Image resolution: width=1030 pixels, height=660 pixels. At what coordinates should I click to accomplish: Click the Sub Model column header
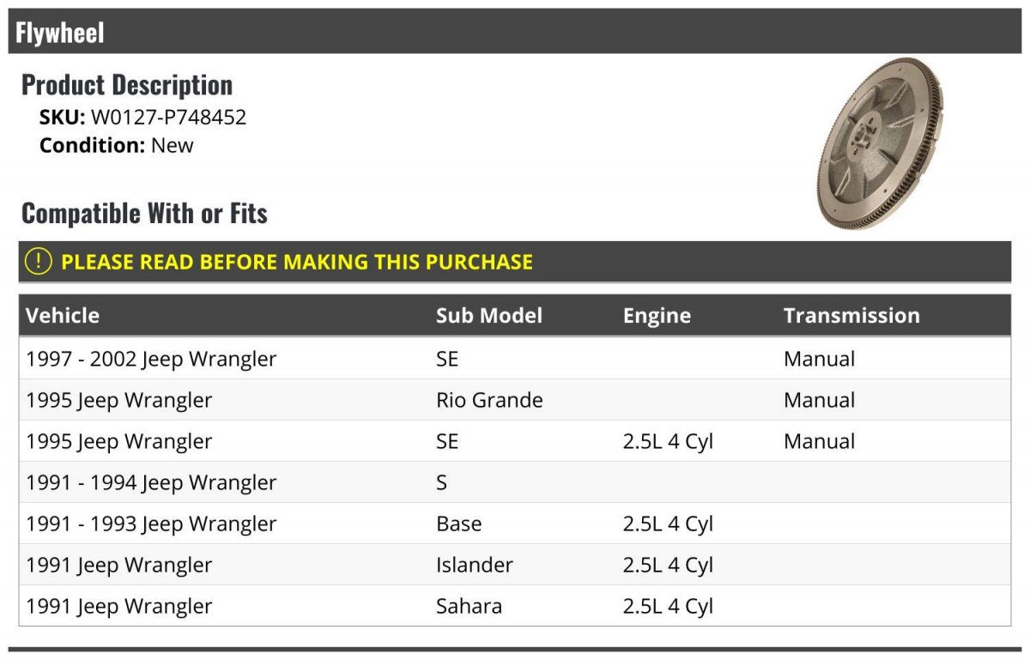488,316
